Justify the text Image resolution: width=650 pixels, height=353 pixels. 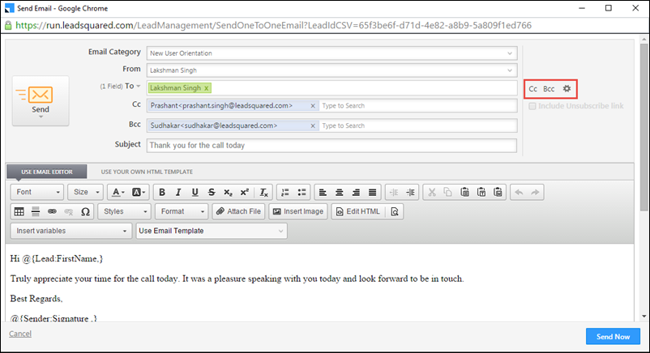coord(372,192)
